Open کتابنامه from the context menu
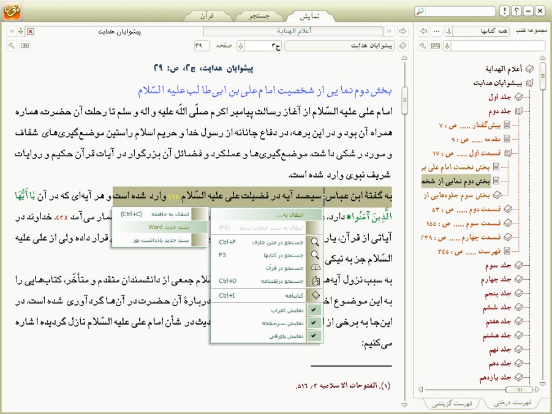 (x=267, y=295)
